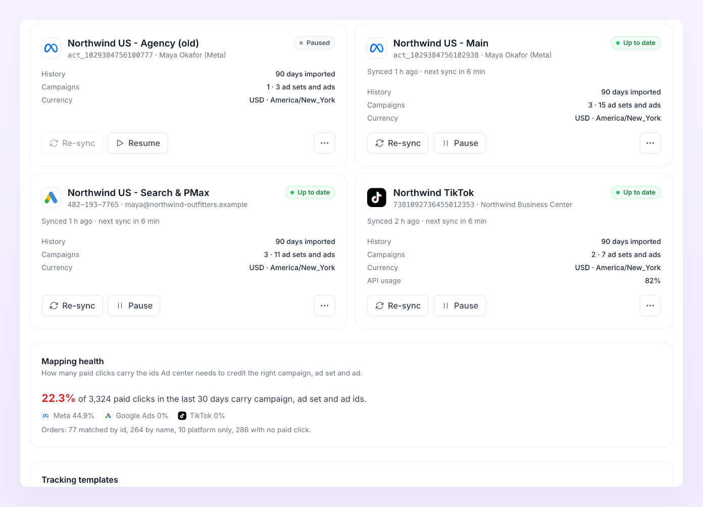Click the Meta logo for Northwind US - Agency (old)
The height and width of the screenshot is (507, 703).
point(51,48)
